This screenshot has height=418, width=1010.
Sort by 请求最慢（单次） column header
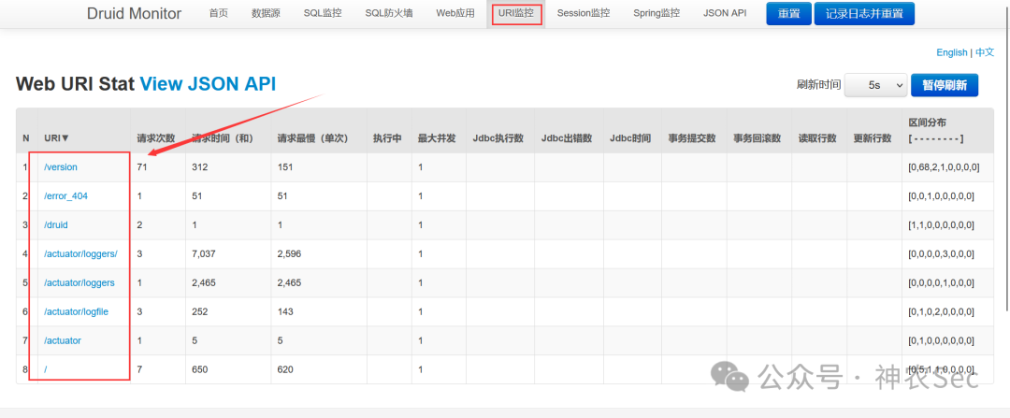pos(312,137)
